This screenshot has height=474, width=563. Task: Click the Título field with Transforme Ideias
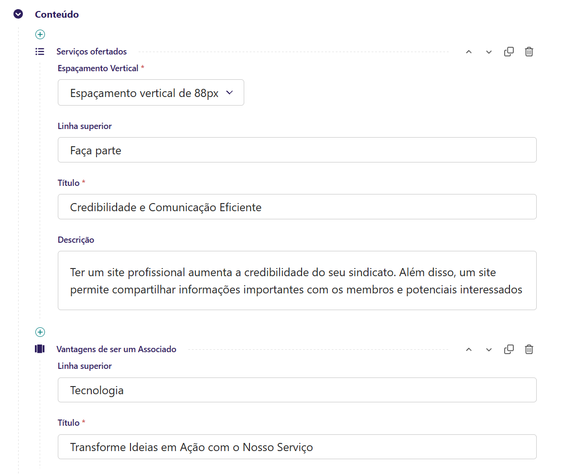coord(297,447)
